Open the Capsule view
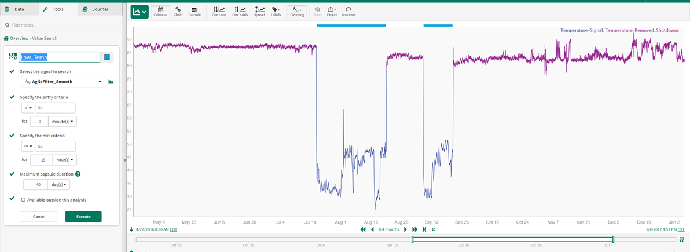The width and height of the screenshot is (690, 252). [x=194, y=11]
